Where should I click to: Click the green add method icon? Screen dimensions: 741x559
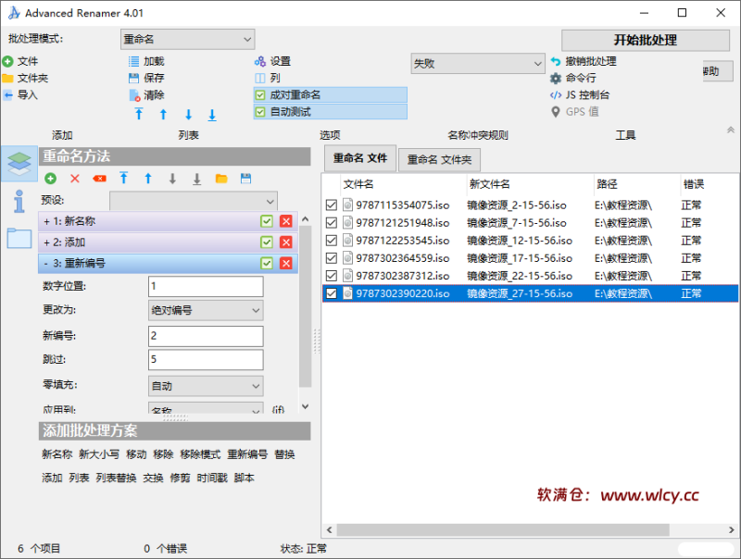50,179
